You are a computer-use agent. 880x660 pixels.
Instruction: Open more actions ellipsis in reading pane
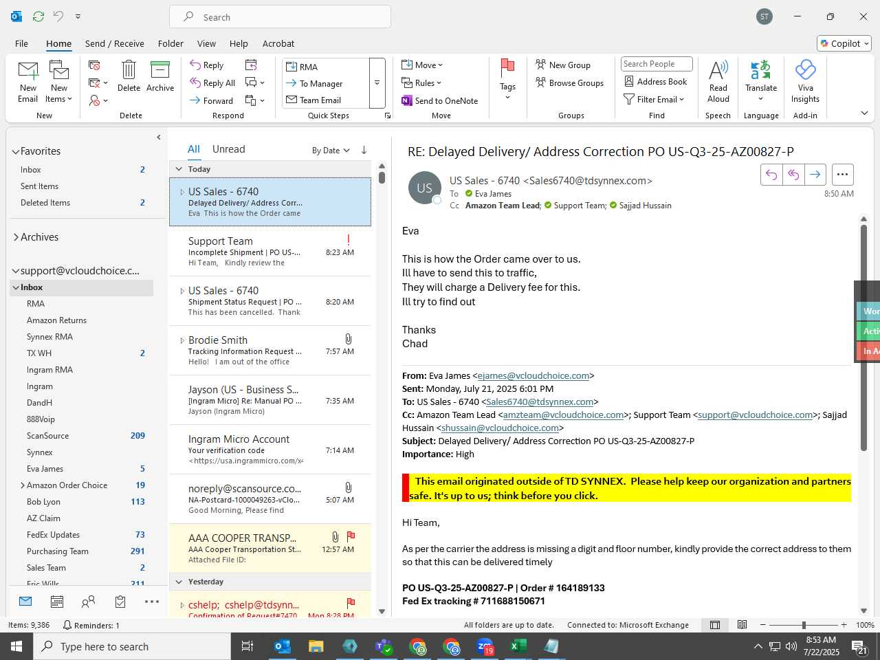coord(842,175)
